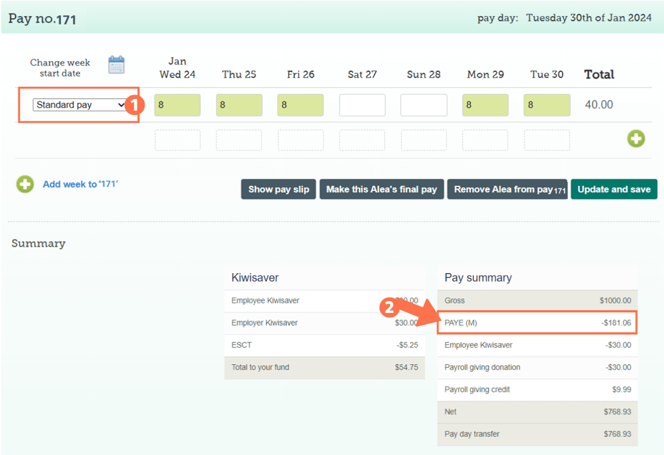This screenshot has height=455, width=664.
Task: Click the plus icon next to Add week link
Action: click(24, 184)
